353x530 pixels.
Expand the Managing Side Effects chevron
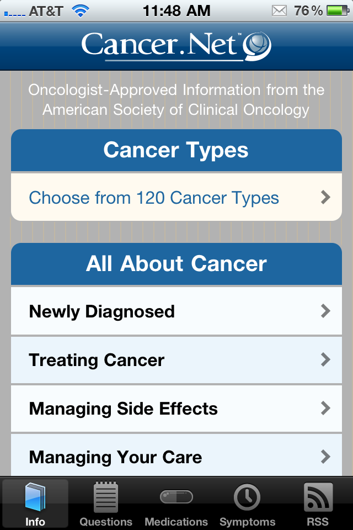click(325, 409)
